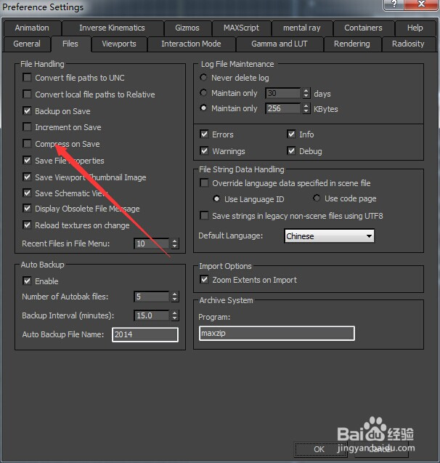This screenshot has width=440, height=463.
Task: Check Convert local file paths to Relative
Action: coord(27,94)
